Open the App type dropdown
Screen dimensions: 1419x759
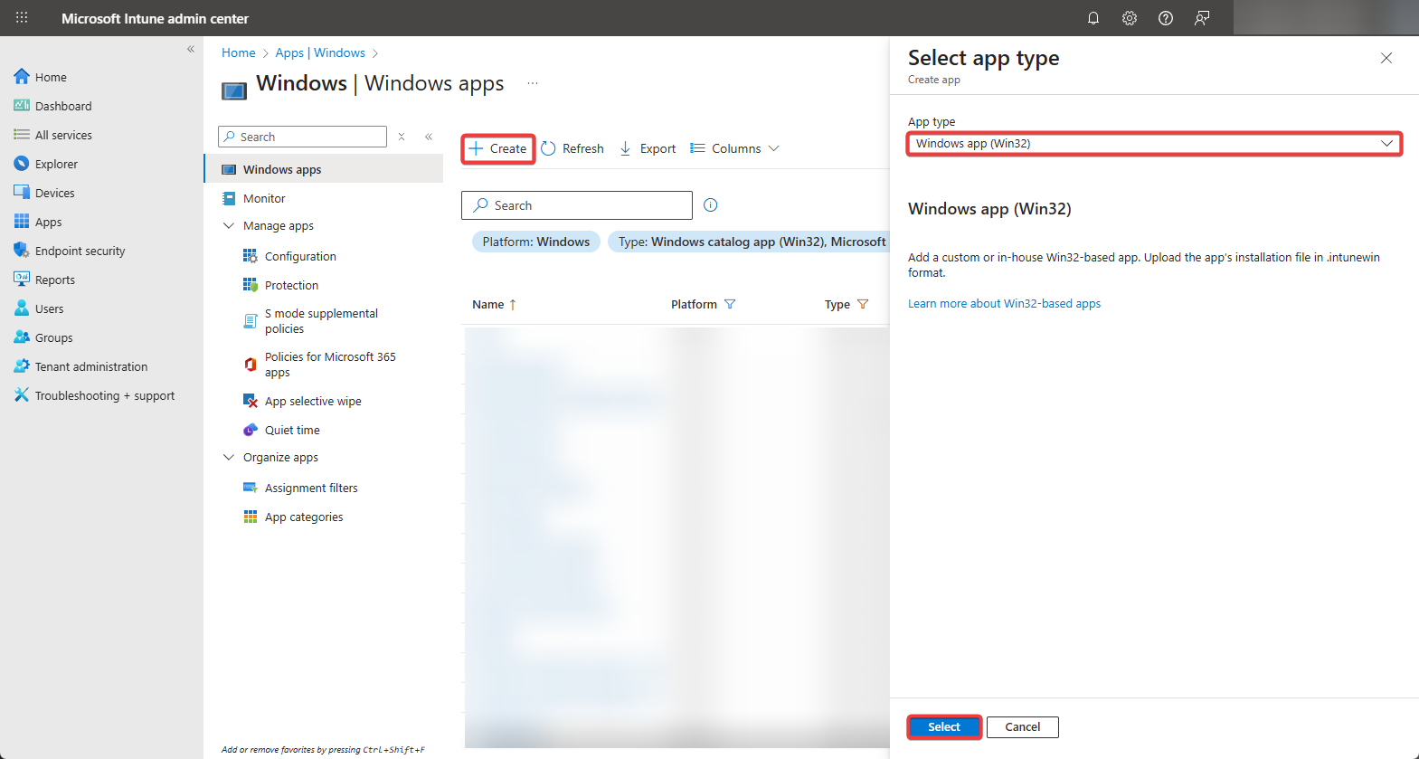coord(1153,144)
